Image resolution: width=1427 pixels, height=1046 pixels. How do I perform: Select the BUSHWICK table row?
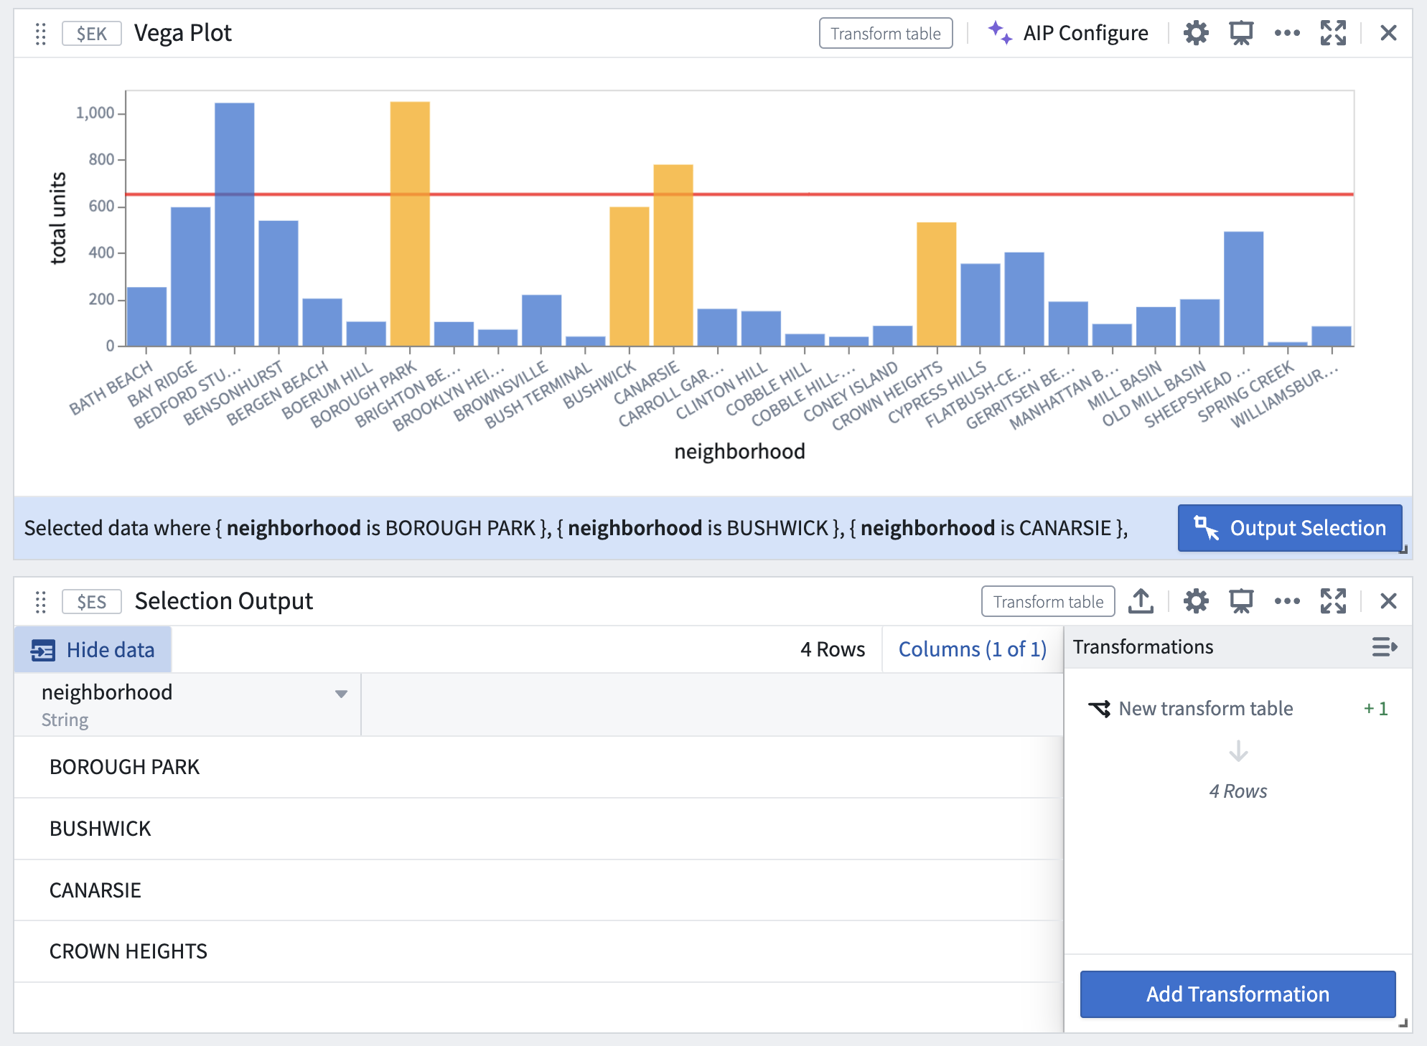click(x=537, y=829)
